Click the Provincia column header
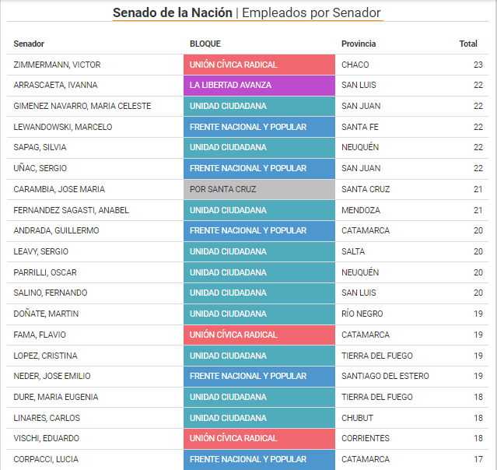 point(359,44)
